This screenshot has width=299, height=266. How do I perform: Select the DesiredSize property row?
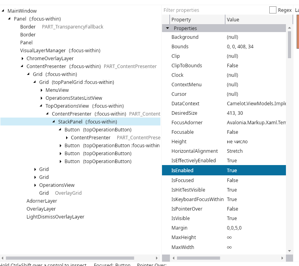click(x=224, y=113)
